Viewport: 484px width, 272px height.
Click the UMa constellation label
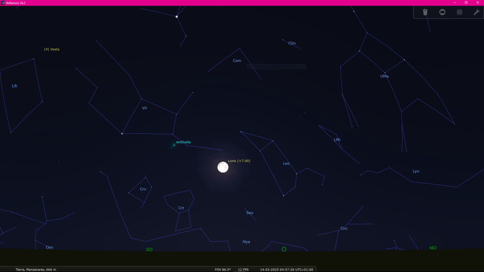pos(384,76)
